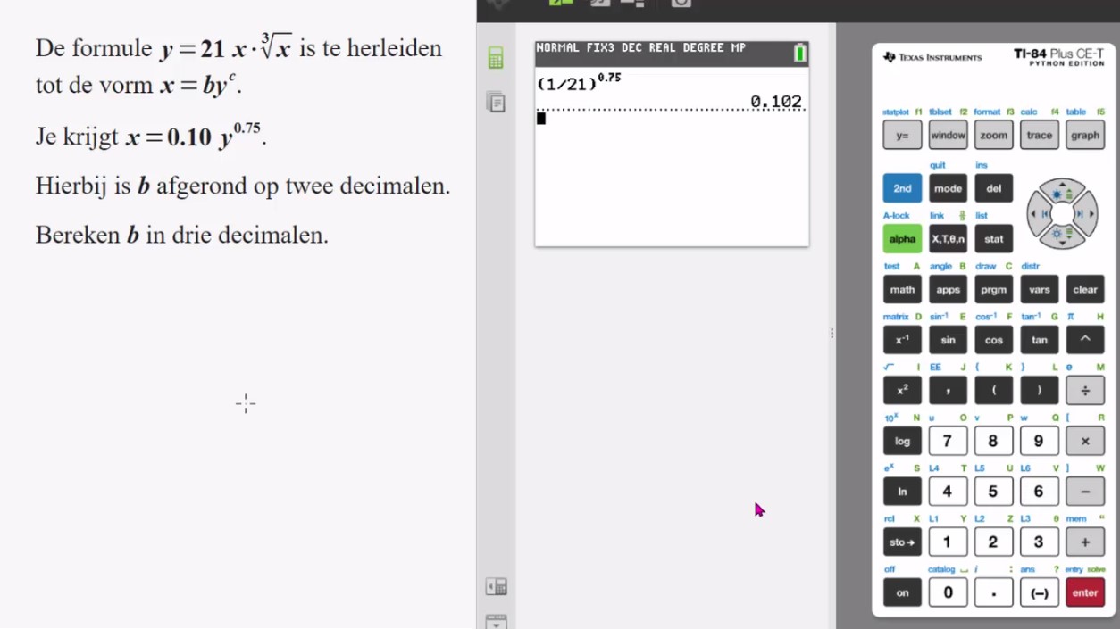Tap the left arrow key on the d-pad
Image resolution: width=1120 pixels, height=629 pixels.
coord(1039,214)
